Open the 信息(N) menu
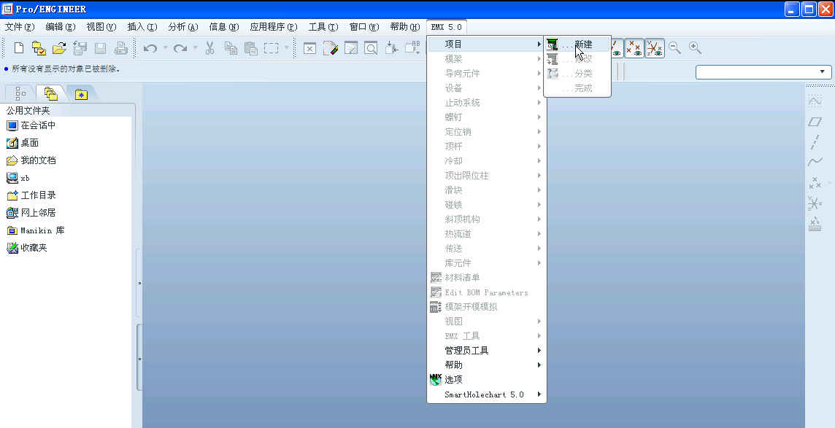 (224, 26)
